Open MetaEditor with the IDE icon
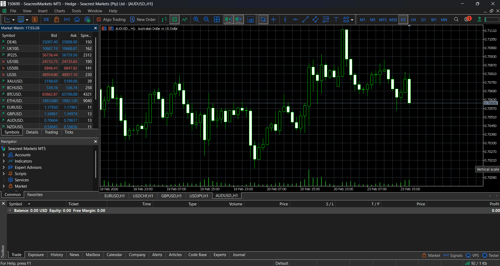This screenshot has width=500, height=266. click(46, 19)
